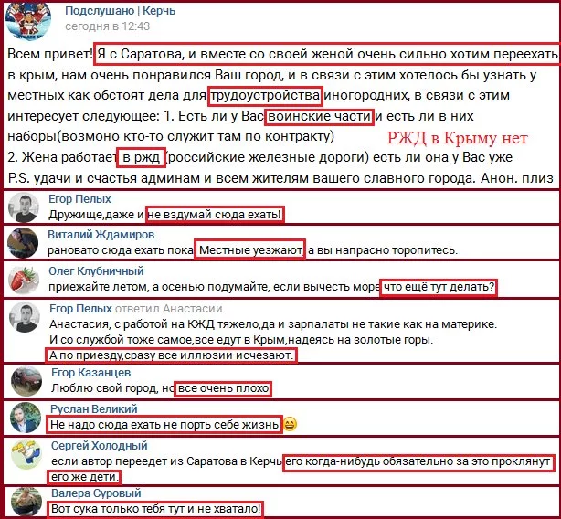Open Валера Суровый's avatar photo
561x519 pixels.
click(x=26, y=503)
